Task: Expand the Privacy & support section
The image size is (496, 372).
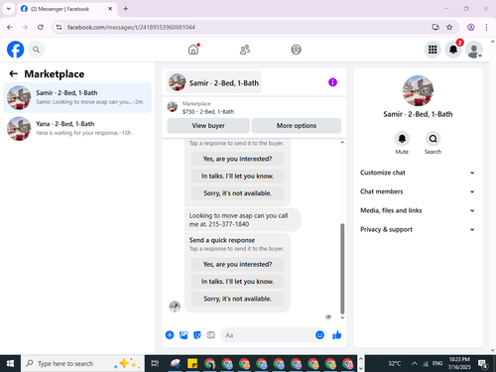Action: coord(418,229)
